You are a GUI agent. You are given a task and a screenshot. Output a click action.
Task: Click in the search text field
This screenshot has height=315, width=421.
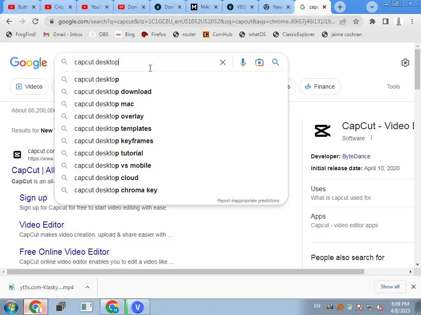tap(145, 62)
